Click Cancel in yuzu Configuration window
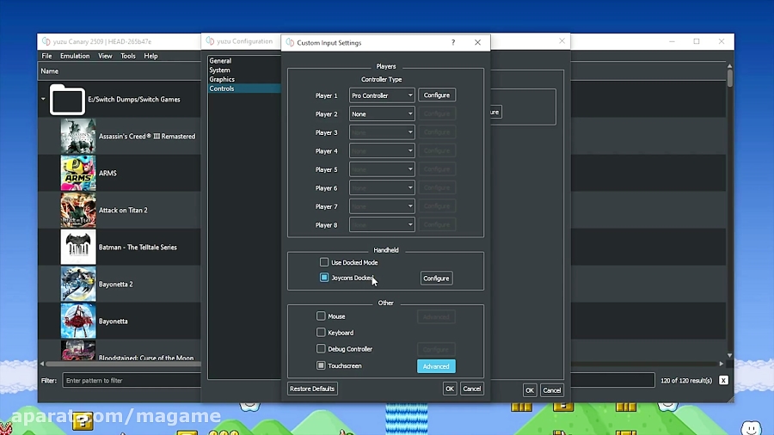Viewport: 774px width, 435px height. pos(551,390)
